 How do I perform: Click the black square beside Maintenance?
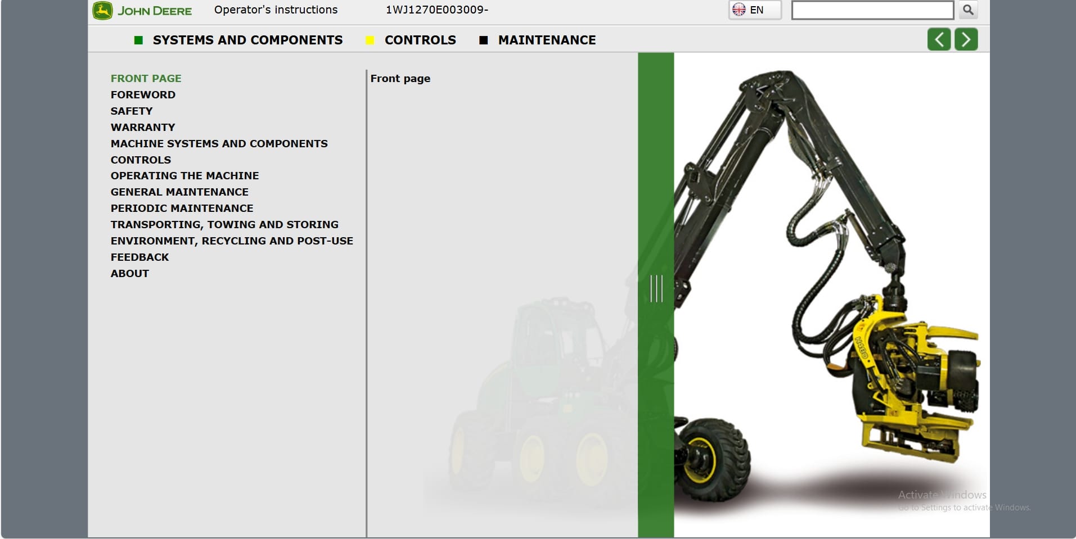coord(483,40)
